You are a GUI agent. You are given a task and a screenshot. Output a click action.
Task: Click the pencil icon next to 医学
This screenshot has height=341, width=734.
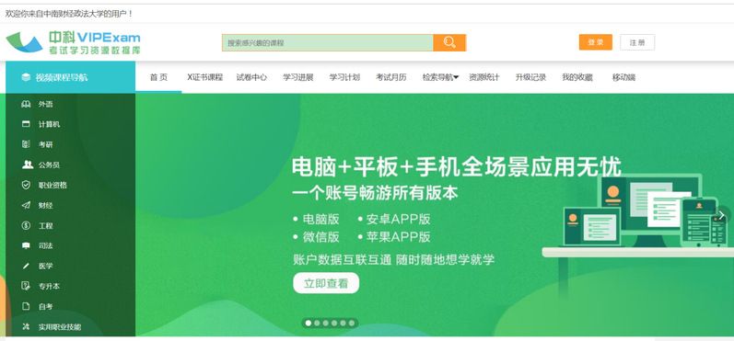point(26,266)
